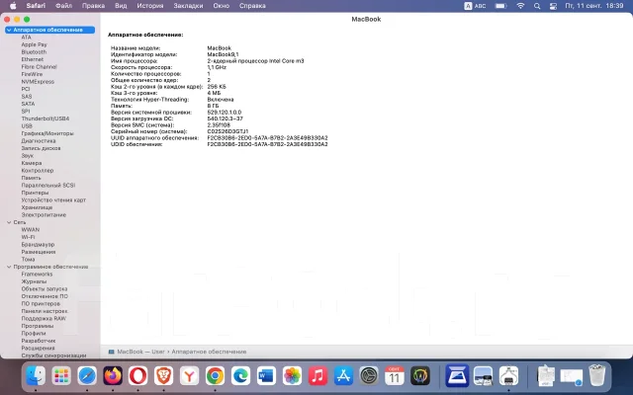Open the dark scanner app with blue border

(x=457, y=375)
